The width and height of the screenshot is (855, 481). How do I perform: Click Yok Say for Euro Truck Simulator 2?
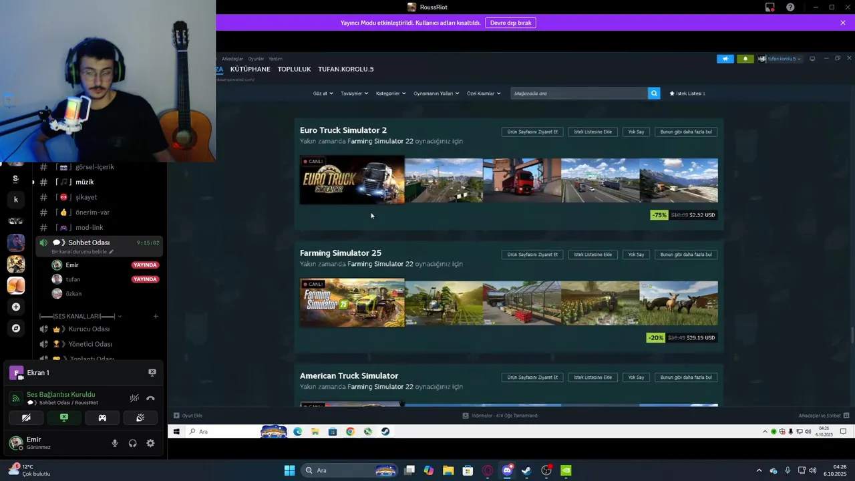(x=636, y=132)
